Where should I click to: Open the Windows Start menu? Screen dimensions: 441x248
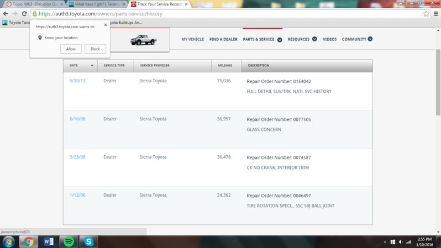point(8,242)
